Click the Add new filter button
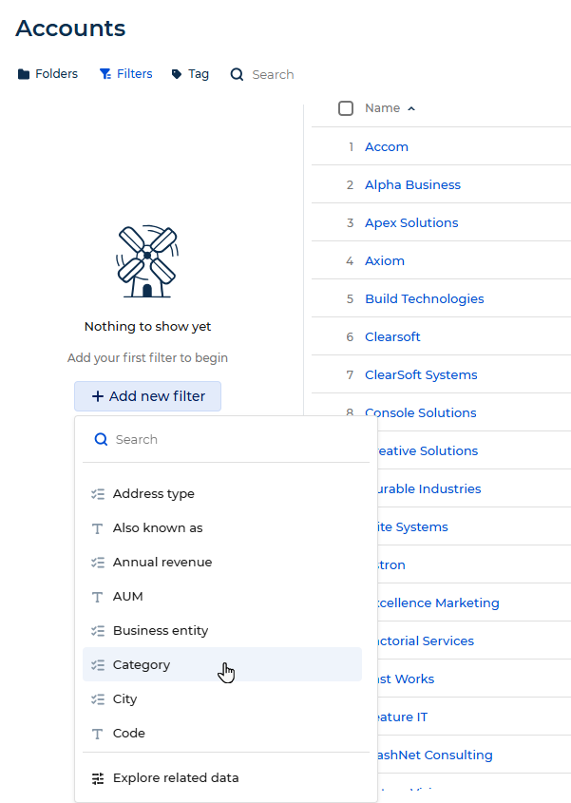571x803 pixels. pyautogui.click(x=147, y=396)
